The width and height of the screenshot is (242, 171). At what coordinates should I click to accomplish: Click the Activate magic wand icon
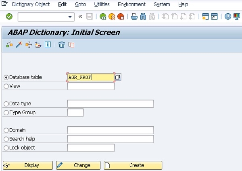pyautogui.click(x=19, y=45)
